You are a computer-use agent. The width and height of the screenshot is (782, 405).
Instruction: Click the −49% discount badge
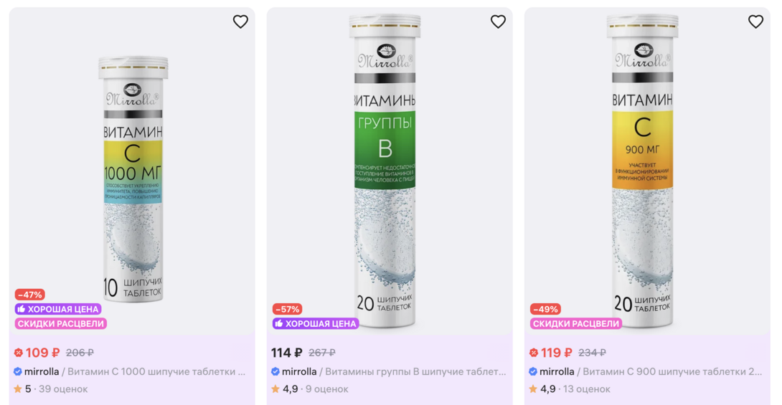point(545,310)
